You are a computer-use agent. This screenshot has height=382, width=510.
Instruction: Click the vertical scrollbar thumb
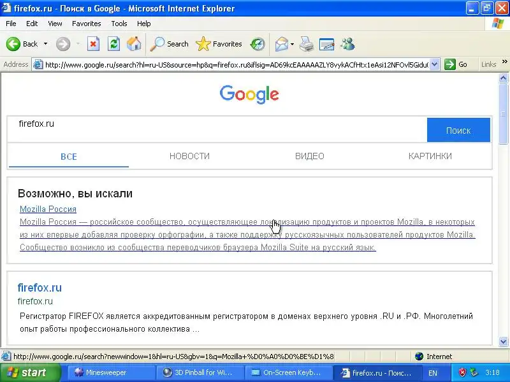coord(503,113)
